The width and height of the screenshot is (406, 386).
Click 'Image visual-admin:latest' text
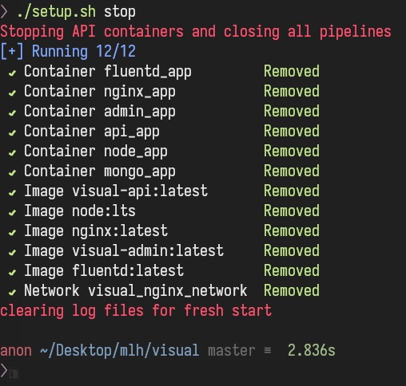tap(124, 251)
